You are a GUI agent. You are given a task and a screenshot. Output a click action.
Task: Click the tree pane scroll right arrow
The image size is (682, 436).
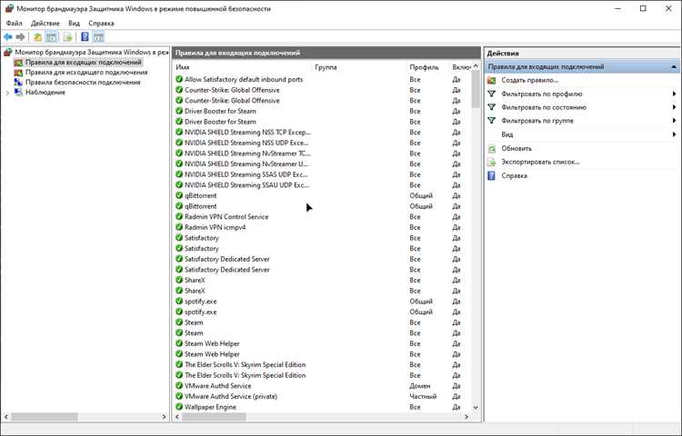(x=164, y=417)
